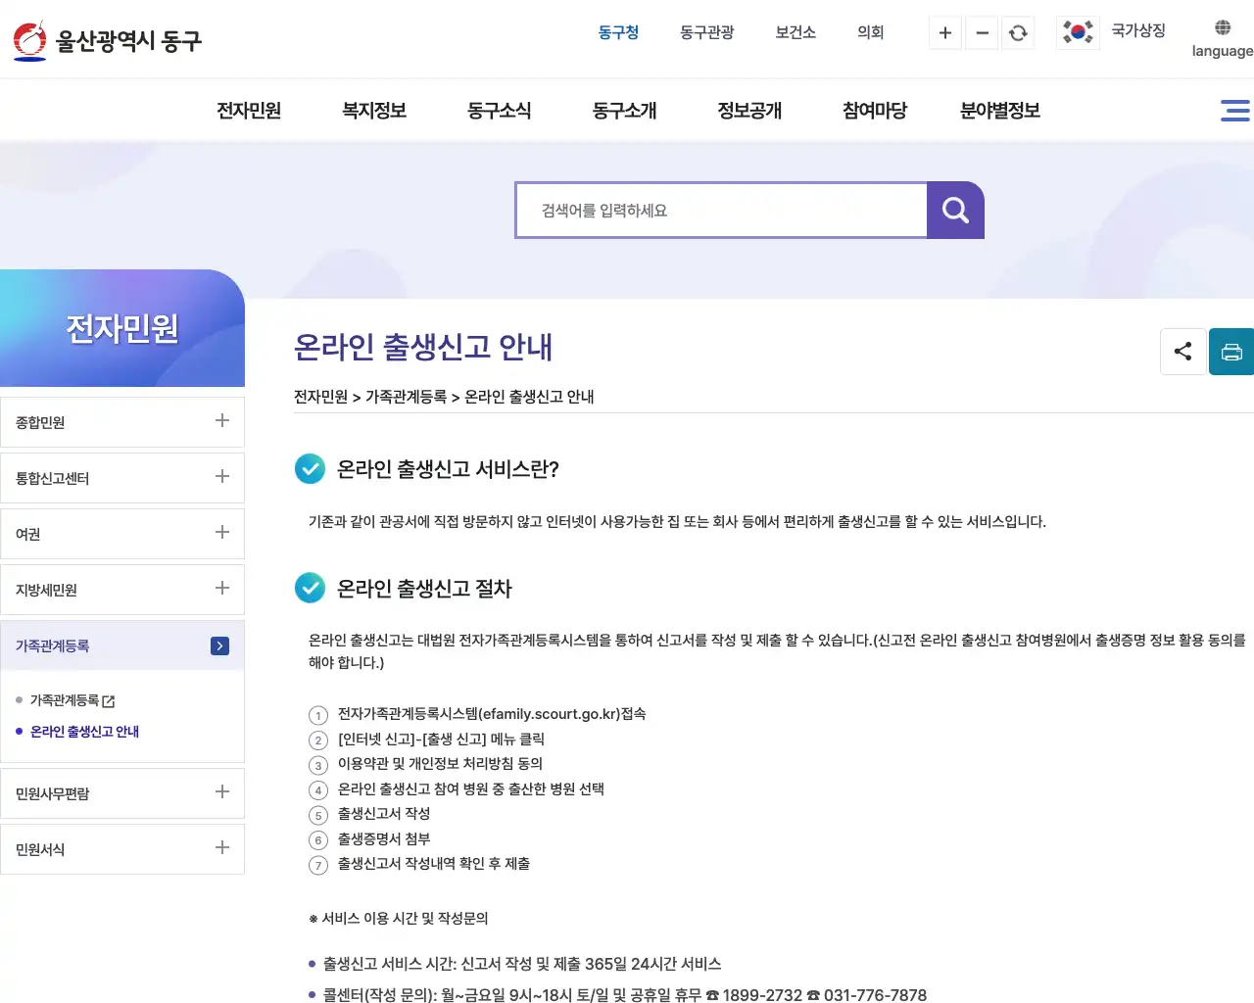Open 분야별정보 main menu
This screenshot has height=1003, width=1254.
[1000, 111]
